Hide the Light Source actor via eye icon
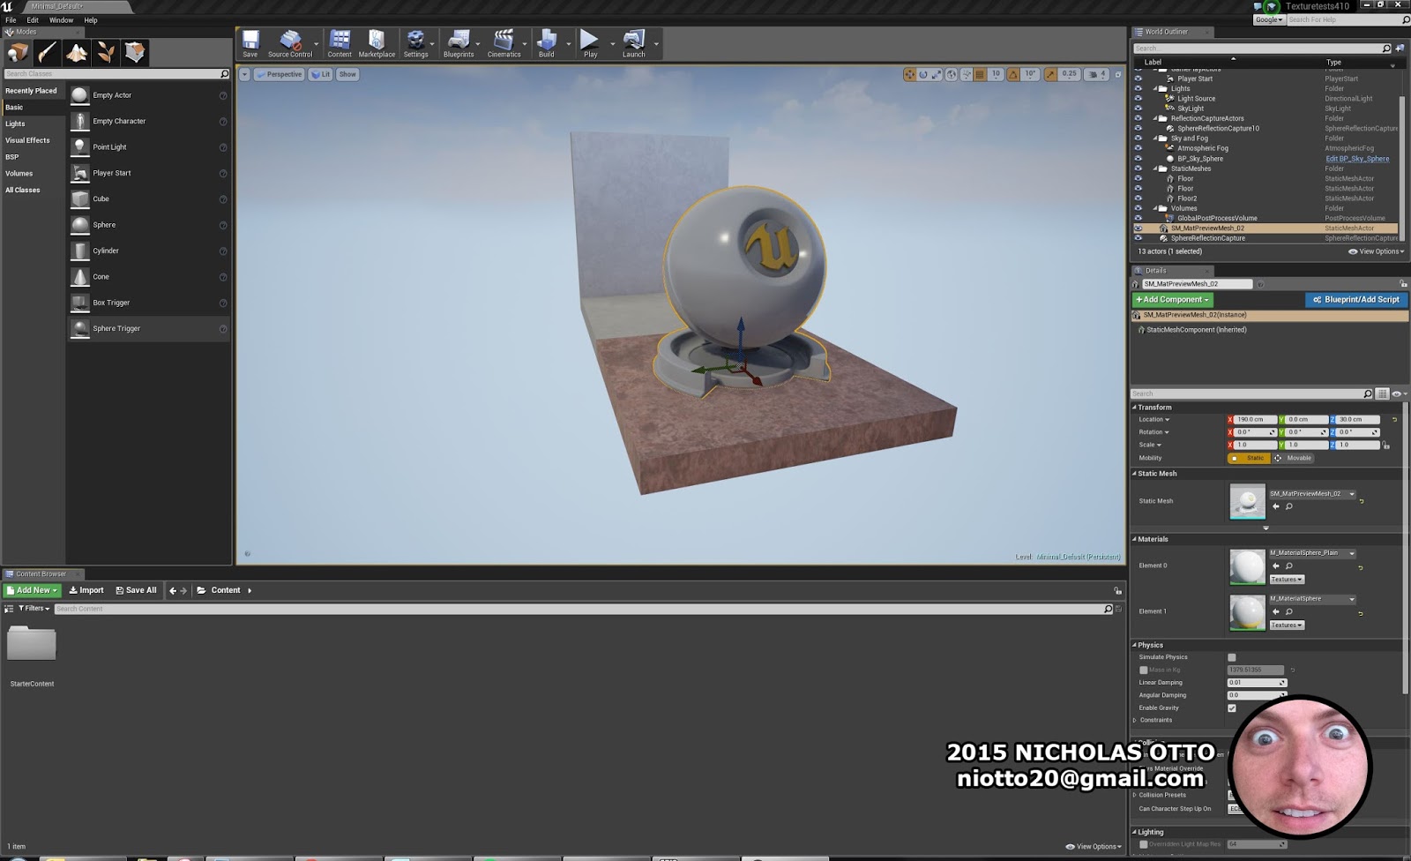The width and height of the screenshot is (1411, 861). click(1138, 99)
